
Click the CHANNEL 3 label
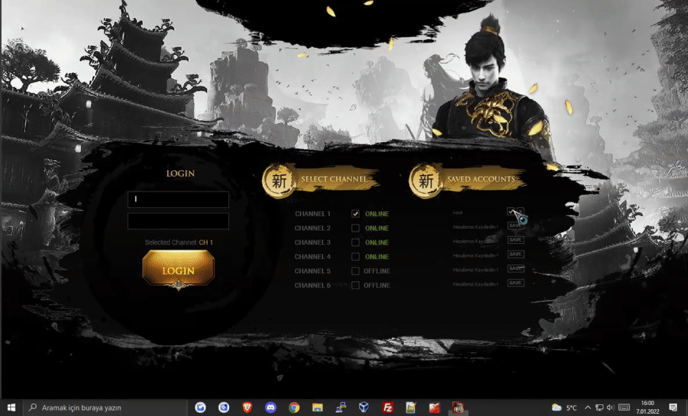click(x=312, y=242)
